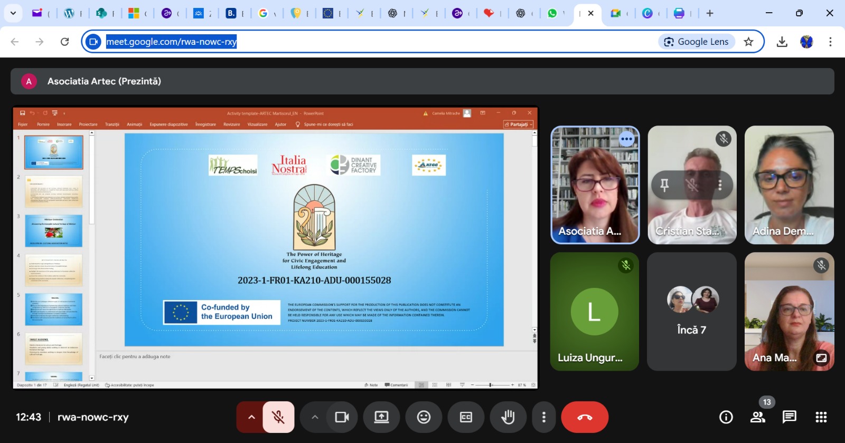Open meeting details info icon
This screenshot has width=845, height=443.
point(726,417)
